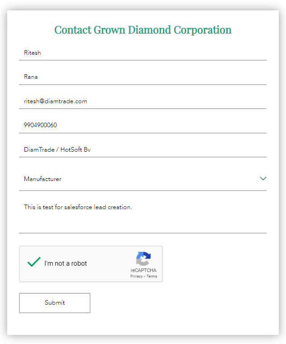Select the email field with ritesh@diamtrade.com
This screenshot has width=286, height=344.
(143, 101)
